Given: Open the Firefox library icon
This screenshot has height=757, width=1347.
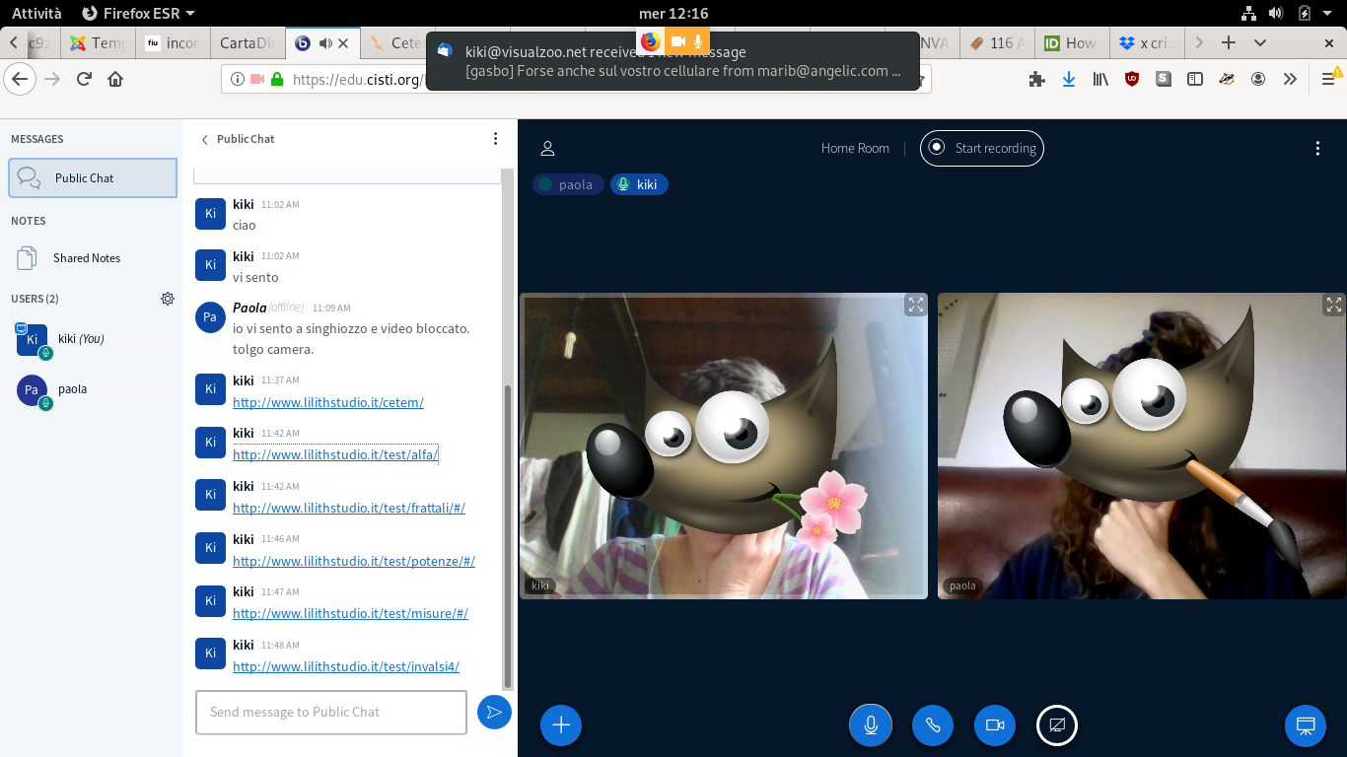Looking at the screenshot, I should coord(1100,80).
